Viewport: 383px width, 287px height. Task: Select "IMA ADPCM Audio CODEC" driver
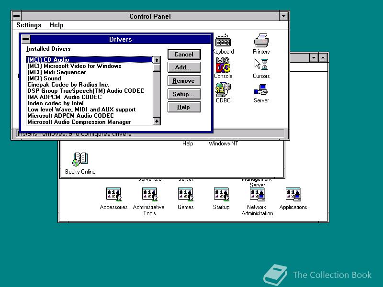point(90,97)
